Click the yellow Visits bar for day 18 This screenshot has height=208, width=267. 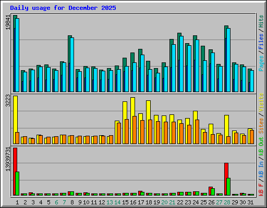click(148, 110)
